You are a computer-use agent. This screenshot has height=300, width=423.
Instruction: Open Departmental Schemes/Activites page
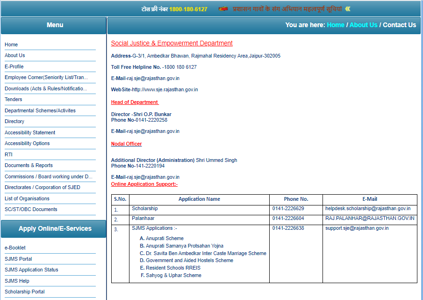[40, 110]
